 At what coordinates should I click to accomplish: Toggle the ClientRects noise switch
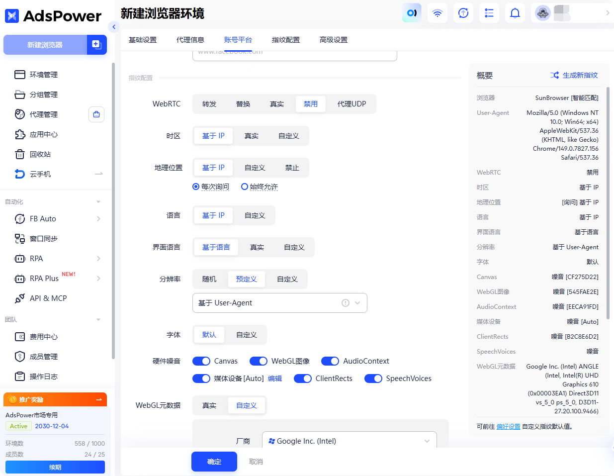[303, 379]
